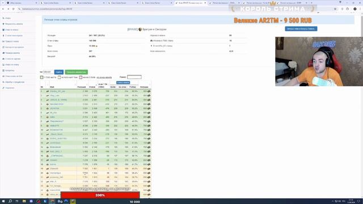Click the browser forward arrow
This screenshot has width=363, height=204.
[8, 9]
